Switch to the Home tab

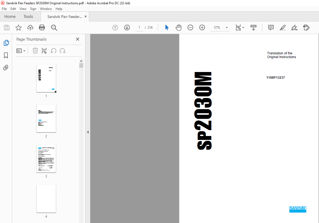[x=10, y=17]
